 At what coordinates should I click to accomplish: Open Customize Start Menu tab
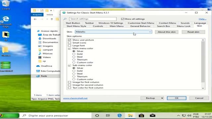pos(141,23)
